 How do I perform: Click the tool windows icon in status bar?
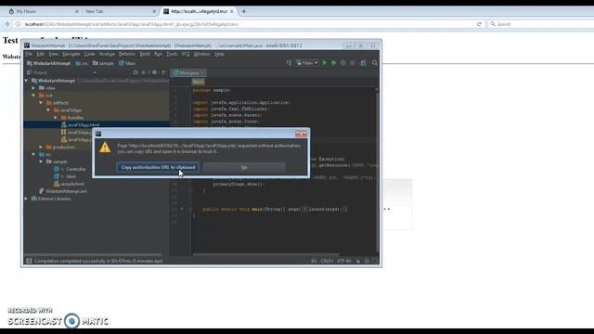tap(29, 261)
